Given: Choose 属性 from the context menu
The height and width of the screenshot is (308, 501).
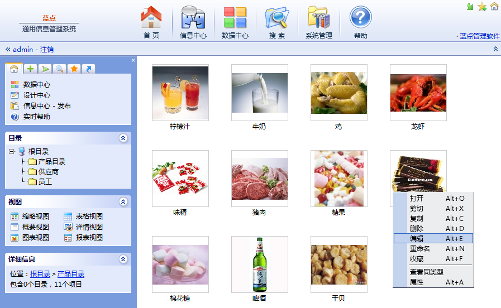Looking at the screenshot, I should click(433, 282).
